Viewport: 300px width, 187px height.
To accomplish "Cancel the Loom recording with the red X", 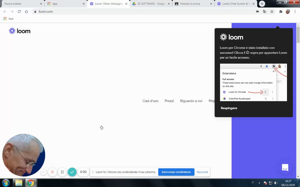I will 52,172.
